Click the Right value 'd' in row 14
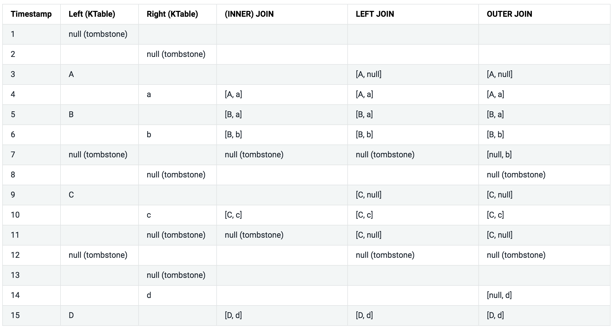 click(149, 295)
